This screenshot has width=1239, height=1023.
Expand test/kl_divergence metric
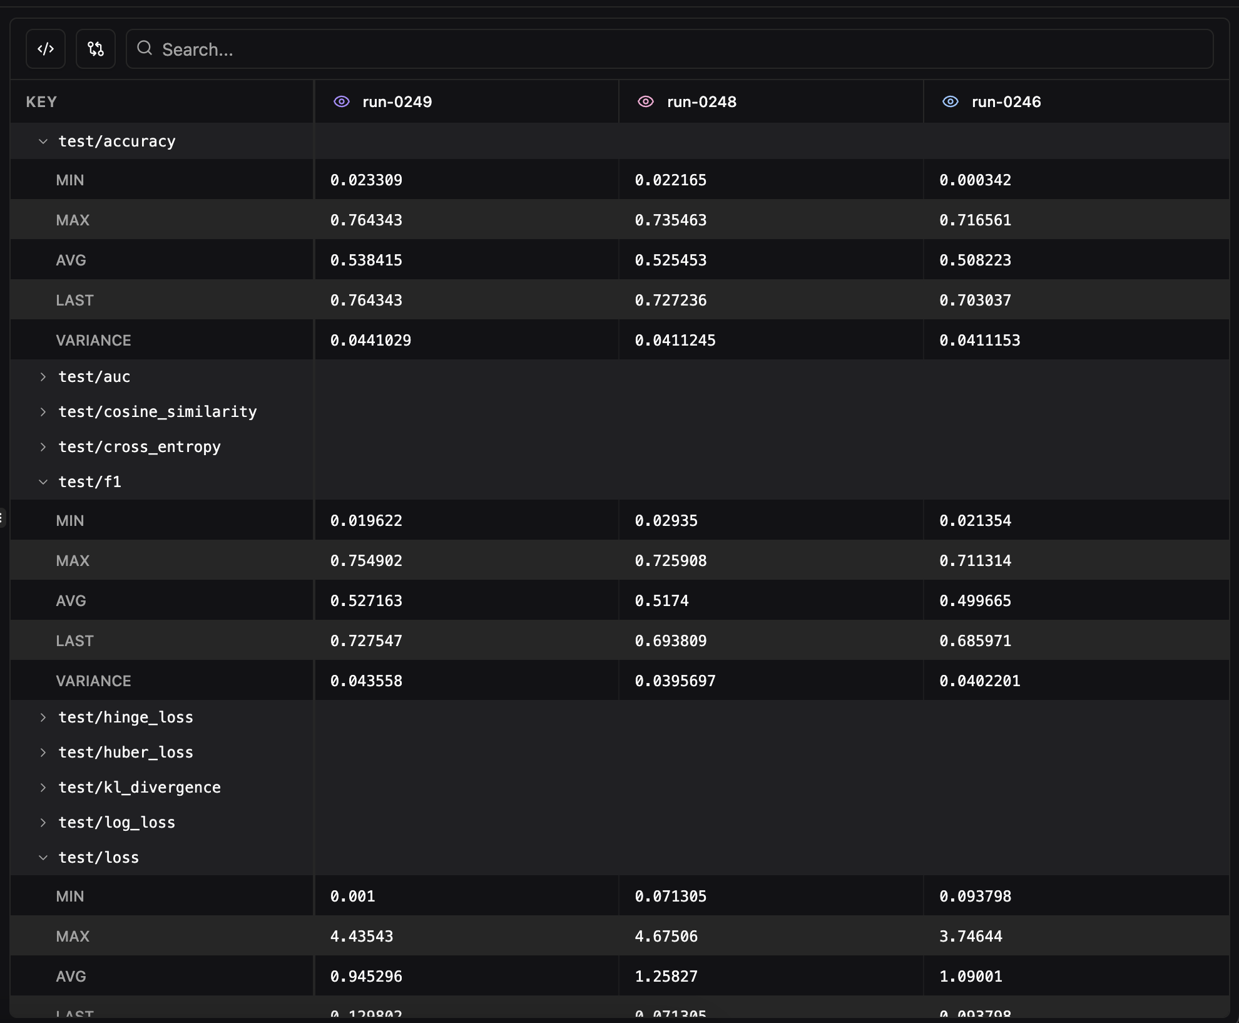pyautogui.click(x=43, y=788)
